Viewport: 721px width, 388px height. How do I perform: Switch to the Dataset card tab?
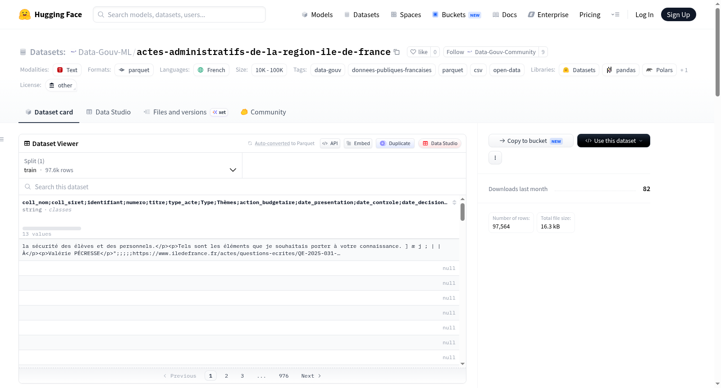(49, 112)
